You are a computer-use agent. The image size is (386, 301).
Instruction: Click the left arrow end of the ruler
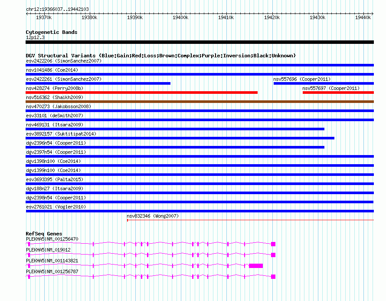26,13
